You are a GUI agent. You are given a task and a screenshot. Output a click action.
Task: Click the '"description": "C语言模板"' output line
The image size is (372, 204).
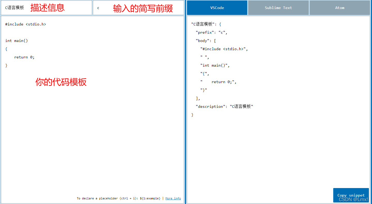point(224,107)
